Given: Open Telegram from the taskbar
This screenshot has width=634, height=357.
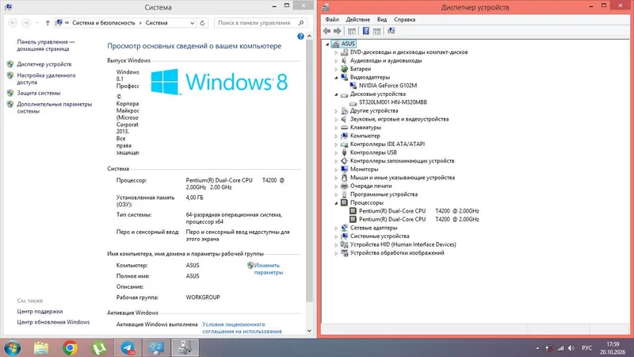Looking at the screenshot, I should 128,347.
